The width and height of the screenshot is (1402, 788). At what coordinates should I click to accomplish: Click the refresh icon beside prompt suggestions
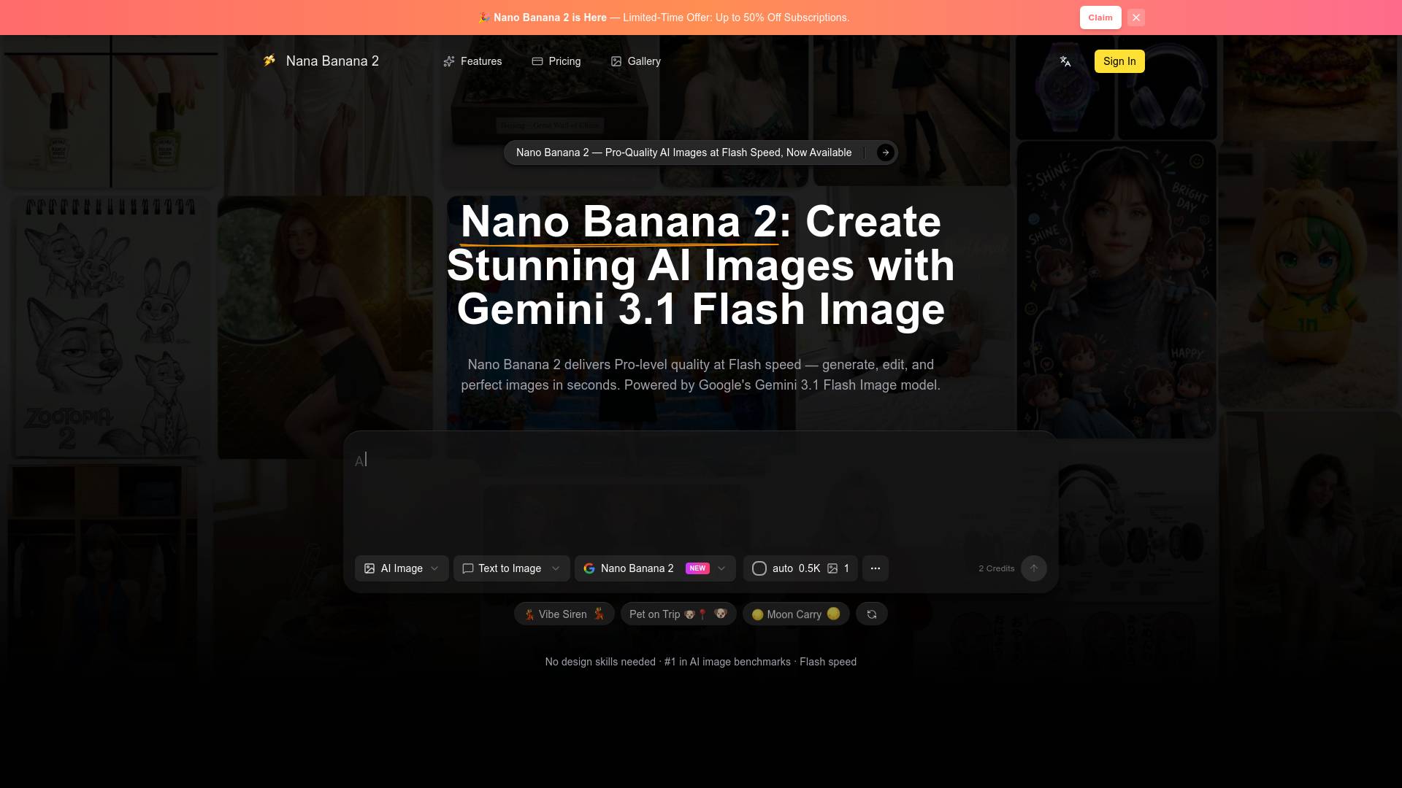[871, 614]
